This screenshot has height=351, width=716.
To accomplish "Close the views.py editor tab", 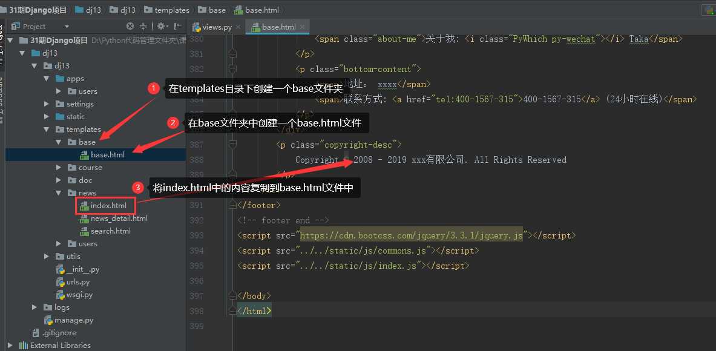I will (238, 27).
